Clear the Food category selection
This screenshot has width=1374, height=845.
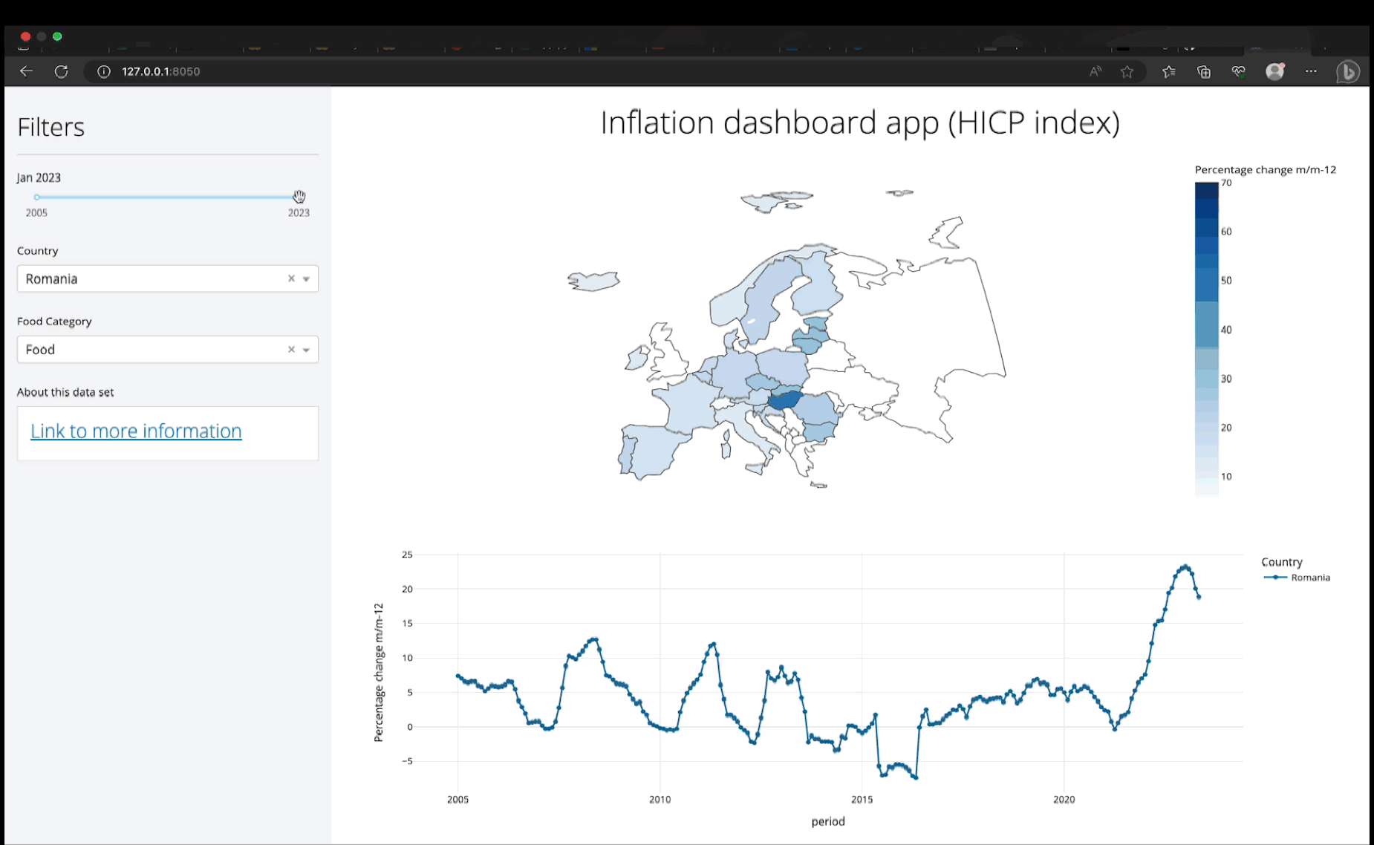tap(291, 349)
